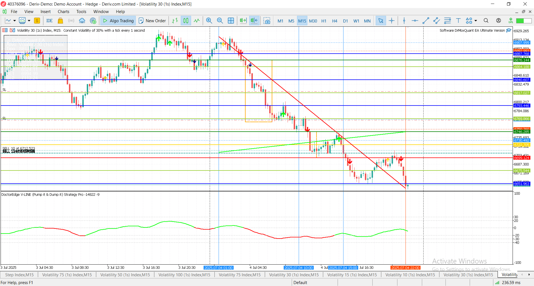Click the 6699.124 red price label

(x=522, y=158)
